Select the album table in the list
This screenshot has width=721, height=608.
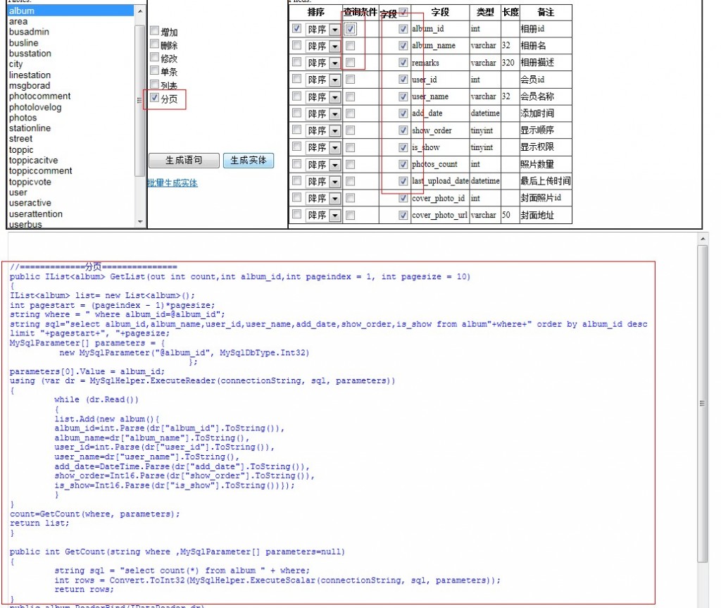pyautogui.click(x=70, y=11)
